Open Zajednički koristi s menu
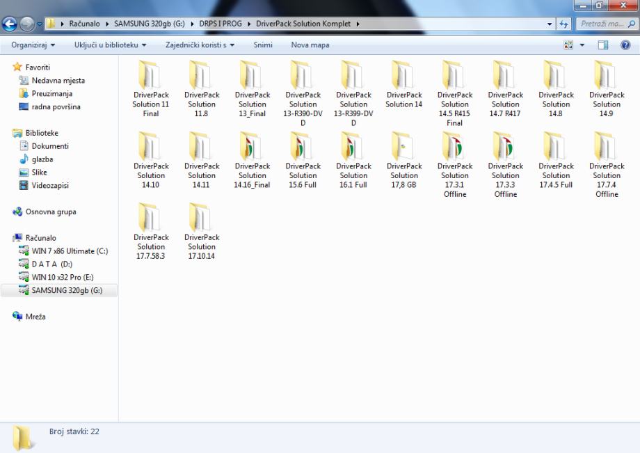640x453 pixels. tap(200, 45)
